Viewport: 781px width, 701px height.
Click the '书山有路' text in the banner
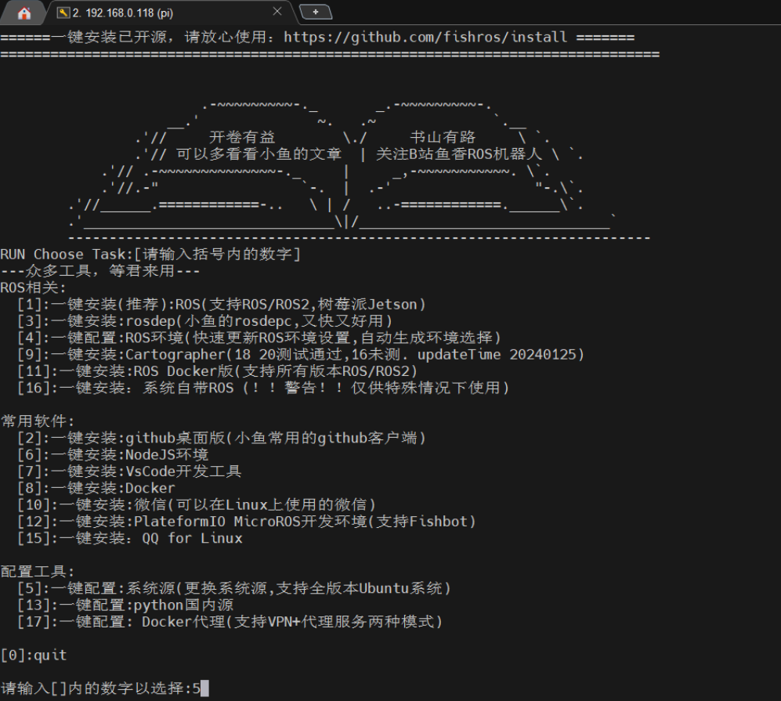[x=443, y=137]
